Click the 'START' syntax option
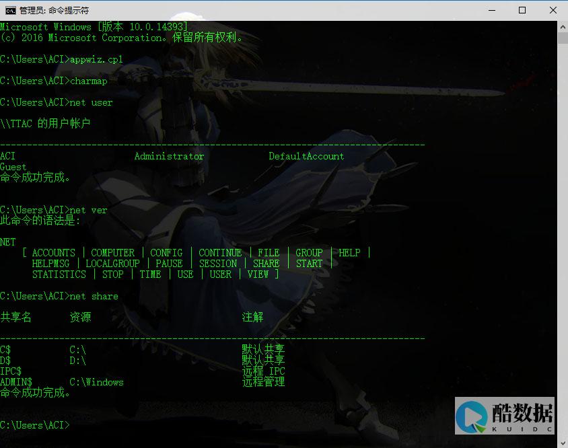The width and height of the screenshot is (568, 448). (x=309, y=264)
